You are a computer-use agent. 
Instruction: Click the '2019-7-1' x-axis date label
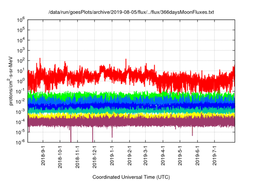coord(214,155)
